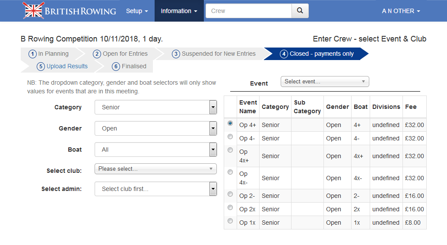Click the British Rowing logo
The width and height of the screenshot is (447, 245).
tap(70, 11)
